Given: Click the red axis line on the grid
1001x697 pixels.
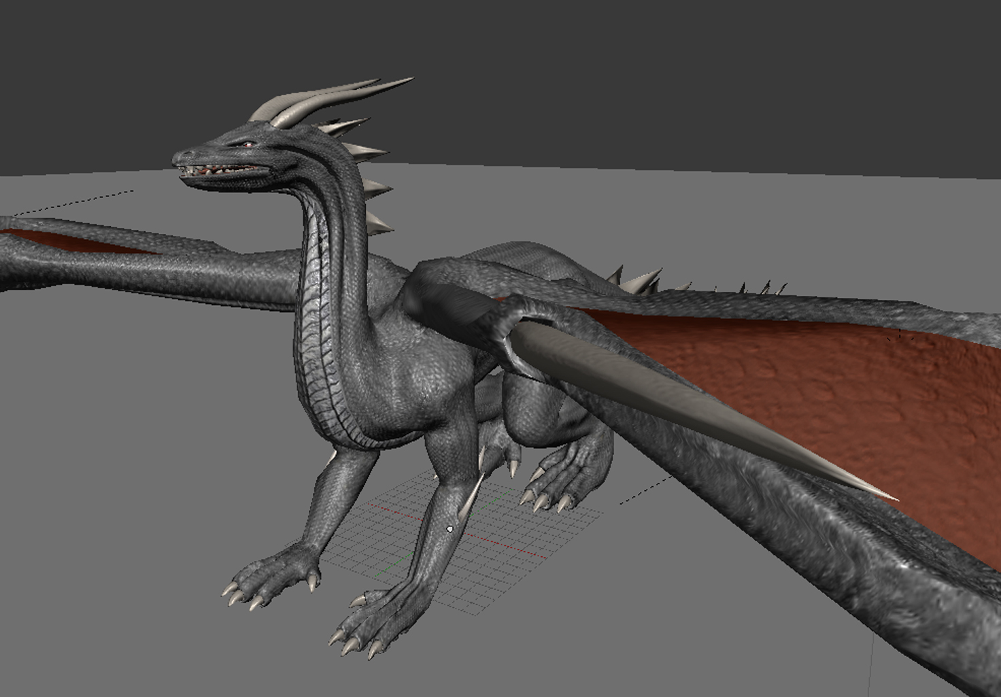Looking at the screenshot, I should click(x=503, y=545).
